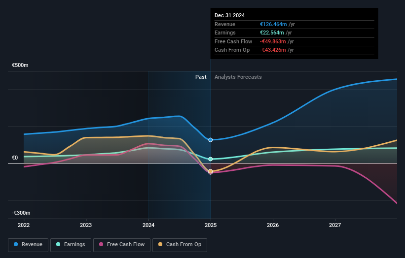This screenshot has height=258, width=405.
Task: Click the 2027 x-axis label
Action: (x=335, y=225)
